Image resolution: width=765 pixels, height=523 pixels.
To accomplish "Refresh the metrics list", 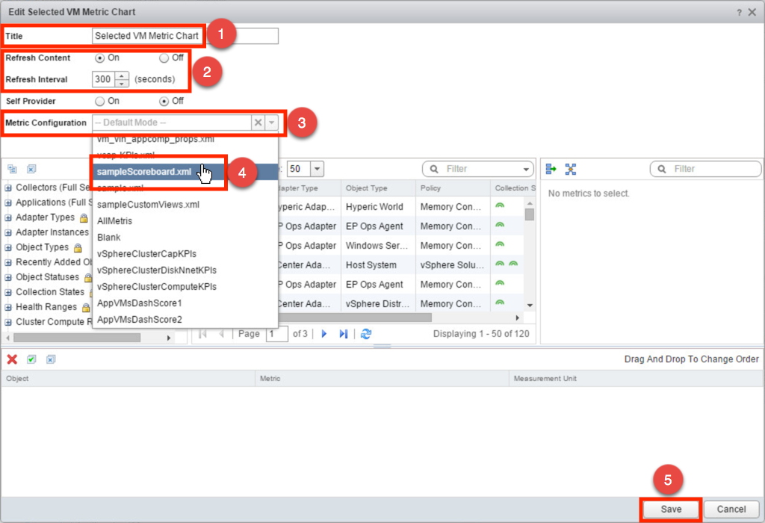I will 364,334.
